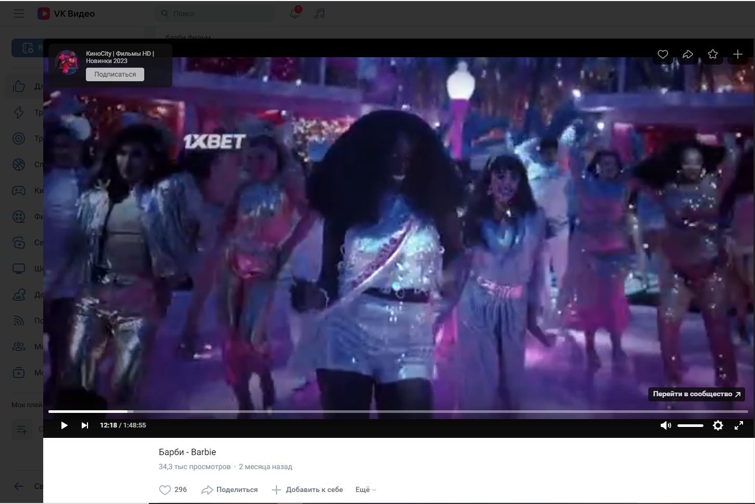Click the 1:48:55 time display
Image resolution: width=755 pixels, height=504 pixels.
coord(135,425)
